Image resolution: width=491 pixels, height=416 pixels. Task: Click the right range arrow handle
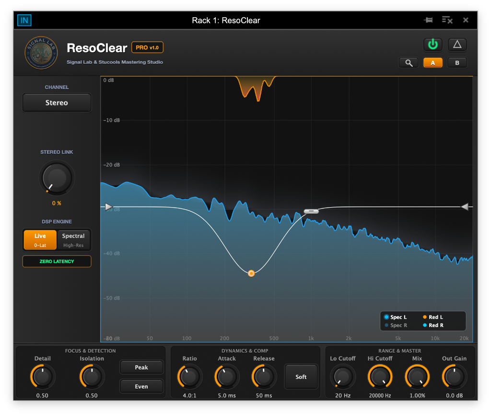[x=465, y=207]
